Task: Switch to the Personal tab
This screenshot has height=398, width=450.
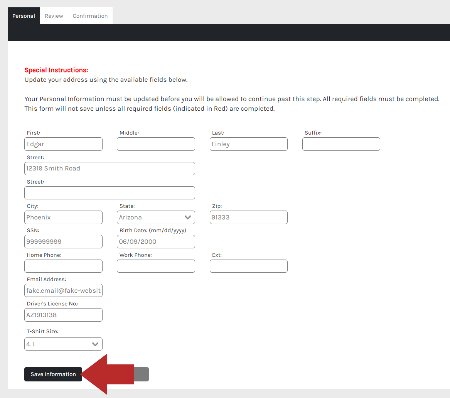Action: [24, 16]
